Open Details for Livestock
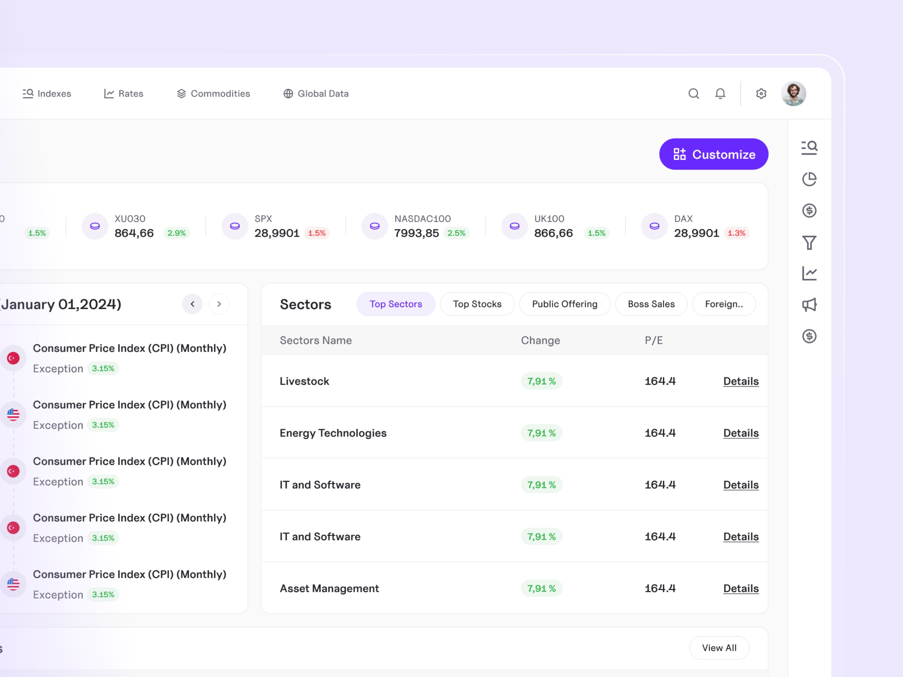The width and height of the screenshot is (903, 677). click(741, 381)
